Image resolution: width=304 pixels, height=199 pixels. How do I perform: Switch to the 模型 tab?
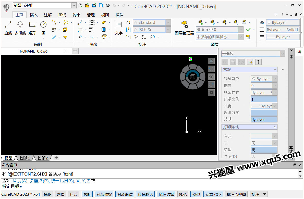tap(8, 158)
